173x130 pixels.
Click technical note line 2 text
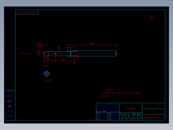(104, 97)
